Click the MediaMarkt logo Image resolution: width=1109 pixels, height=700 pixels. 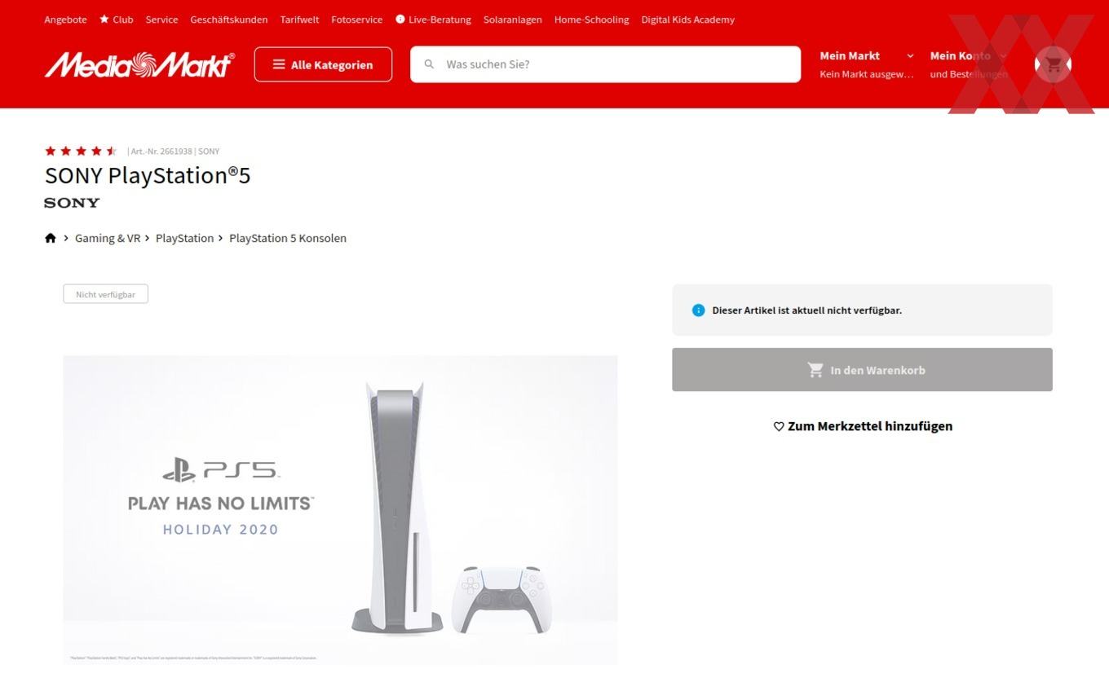pos(139,64)
